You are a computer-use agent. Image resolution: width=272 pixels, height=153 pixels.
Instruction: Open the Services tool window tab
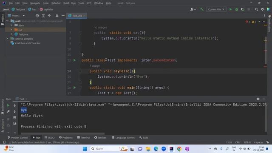point(100,138)
